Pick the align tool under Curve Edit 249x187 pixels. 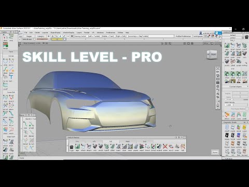pyautogui.click(x=5, y=97)
